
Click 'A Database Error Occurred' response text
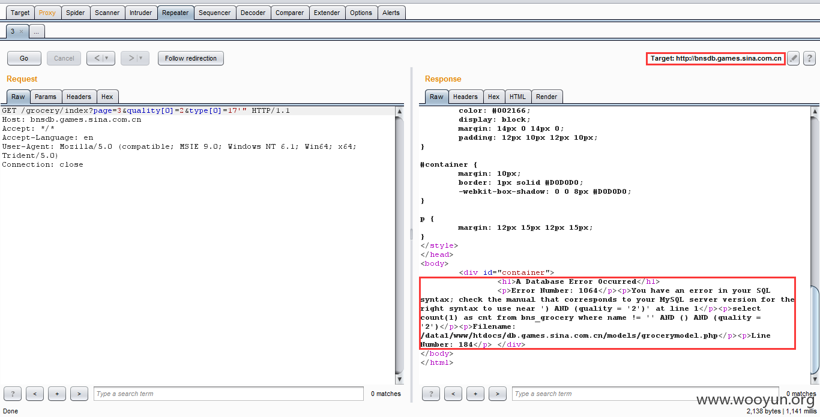click(576, 281)
